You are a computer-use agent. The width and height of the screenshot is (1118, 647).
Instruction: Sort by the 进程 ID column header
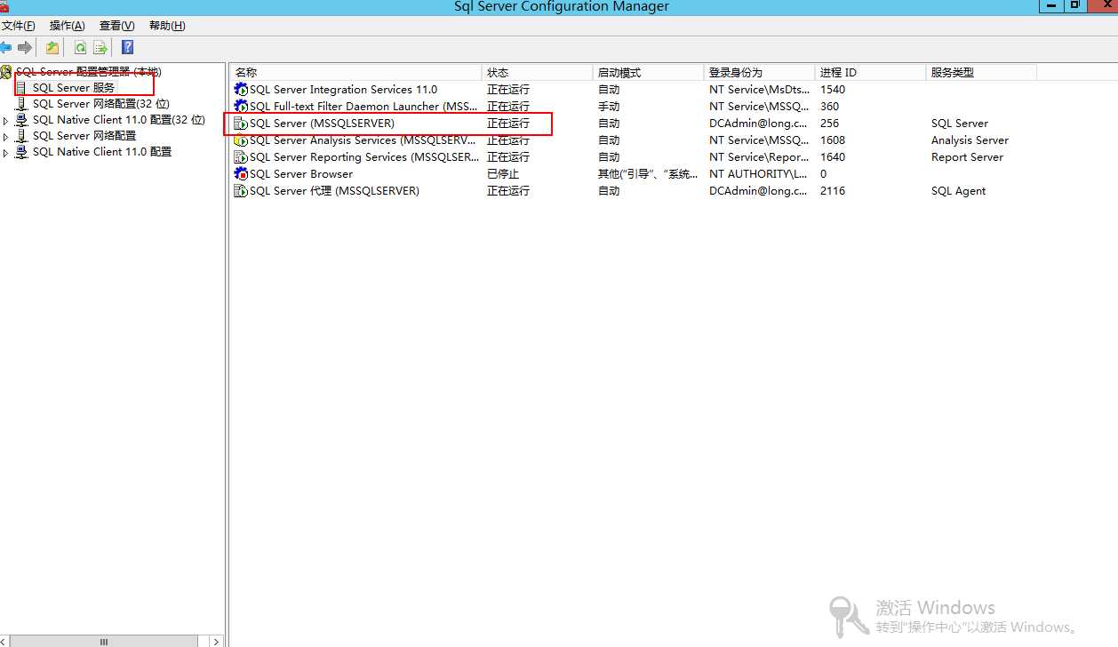click(870, 73)
